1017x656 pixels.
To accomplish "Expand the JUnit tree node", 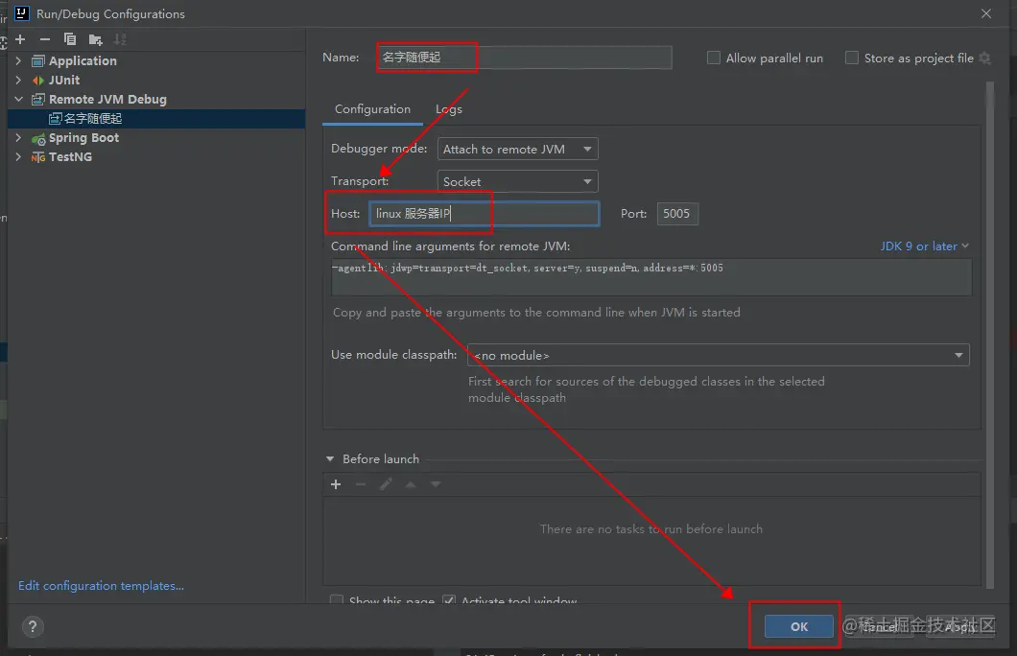I will click(19, 81).
